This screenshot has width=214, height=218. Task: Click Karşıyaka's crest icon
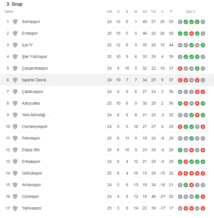point(15,103)
